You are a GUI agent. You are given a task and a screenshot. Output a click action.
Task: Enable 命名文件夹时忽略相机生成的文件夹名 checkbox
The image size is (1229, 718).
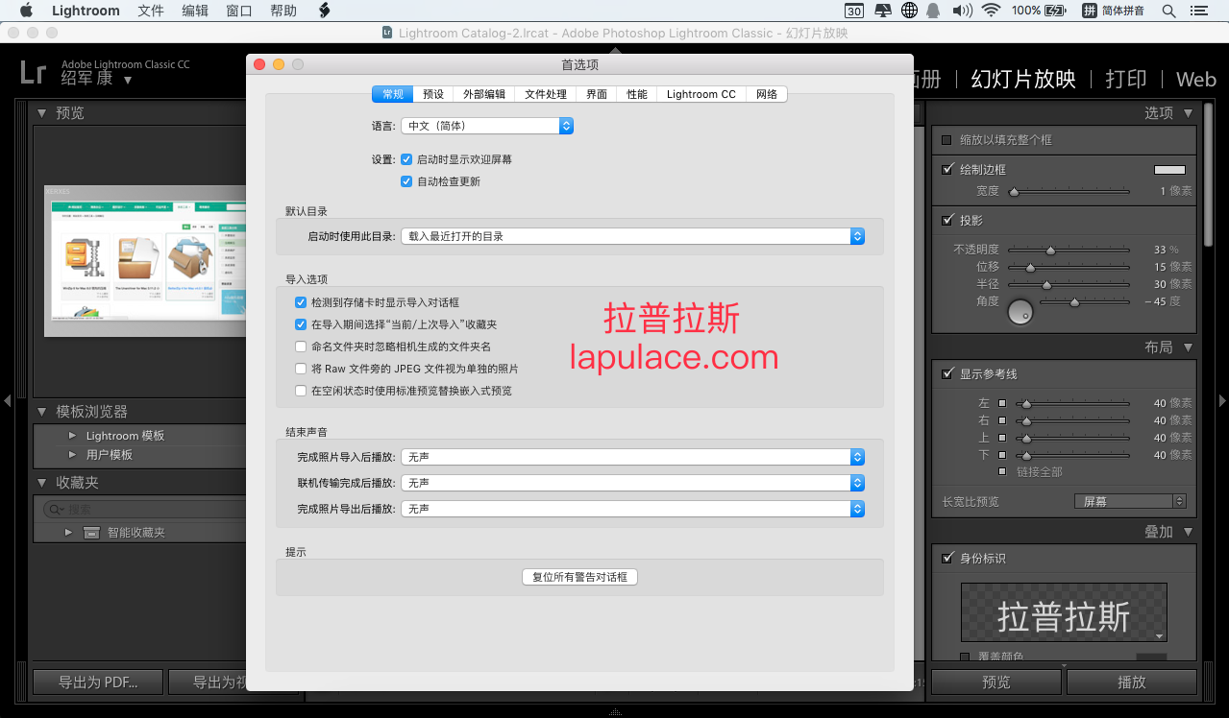[301, 347]
